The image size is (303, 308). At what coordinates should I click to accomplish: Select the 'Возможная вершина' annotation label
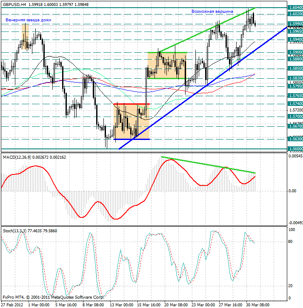pyautogui.click(x=212, y=11)
